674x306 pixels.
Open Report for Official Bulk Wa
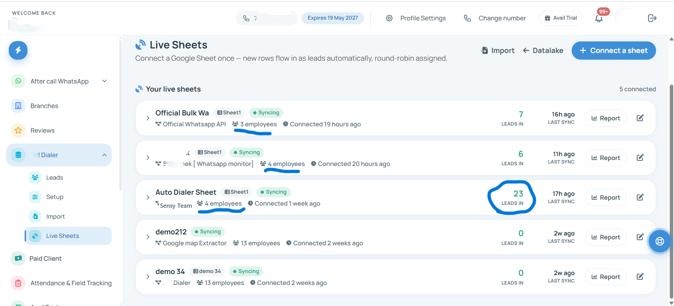pyautogui.click(x=606, y=118)
